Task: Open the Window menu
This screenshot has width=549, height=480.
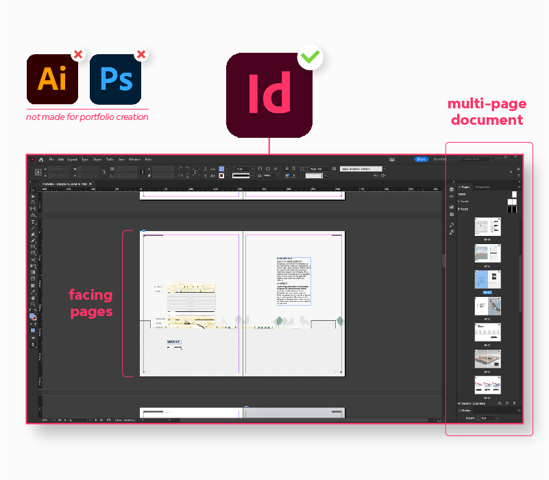Action: 134,158
